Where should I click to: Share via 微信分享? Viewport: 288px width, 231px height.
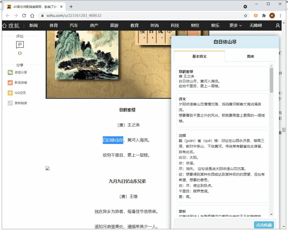17,72
